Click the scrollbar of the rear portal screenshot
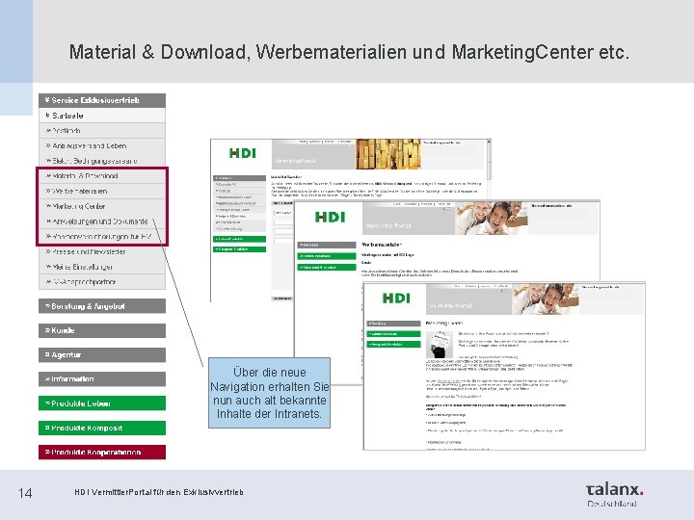Screen dimensions: 694x520 point(489,160)
